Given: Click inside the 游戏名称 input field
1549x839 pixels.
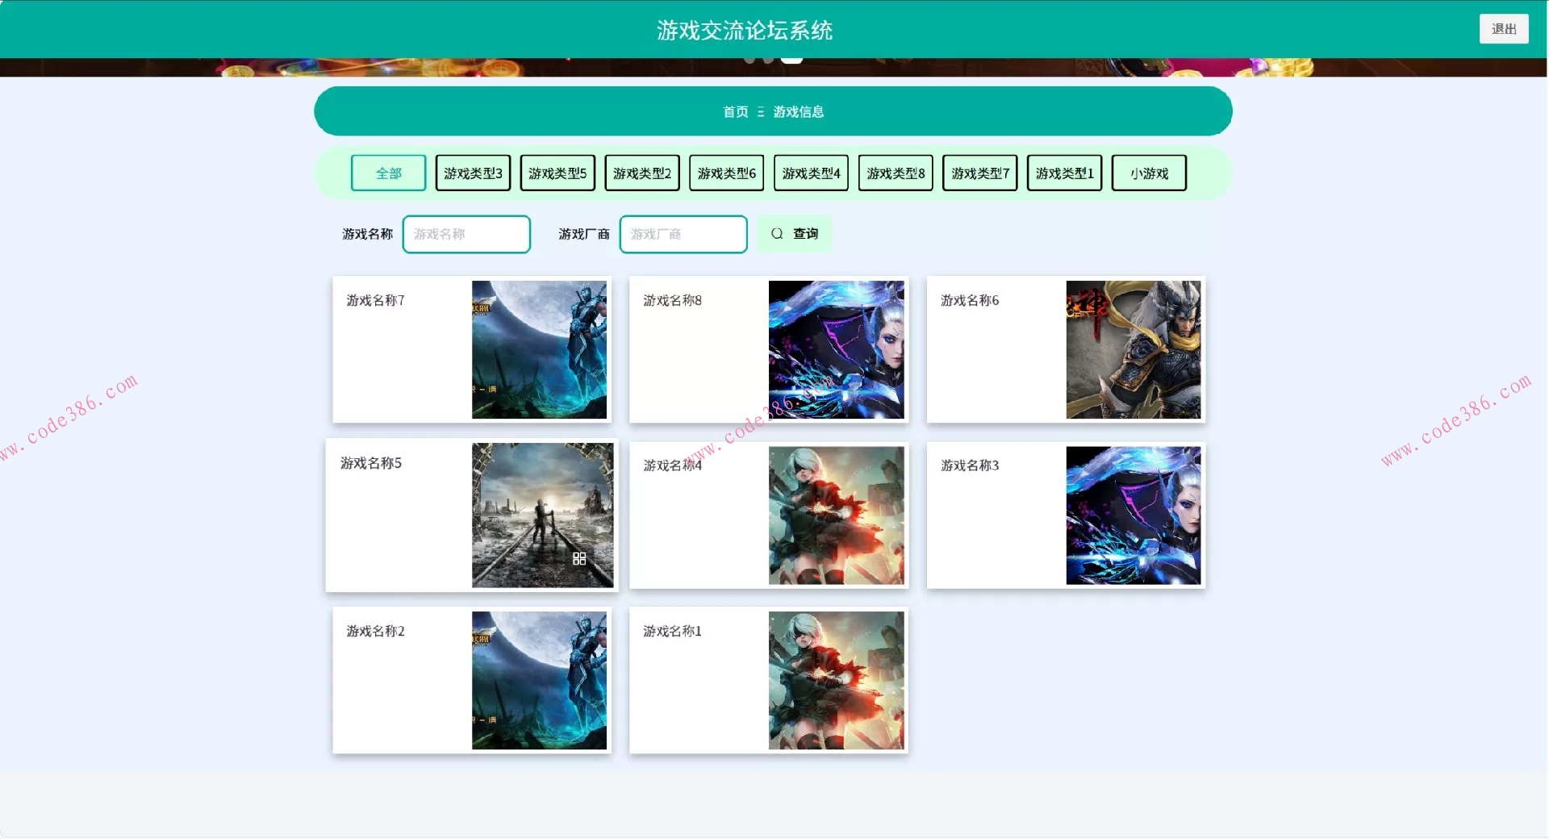Looking at the screenshot, I should click(466, 234).
